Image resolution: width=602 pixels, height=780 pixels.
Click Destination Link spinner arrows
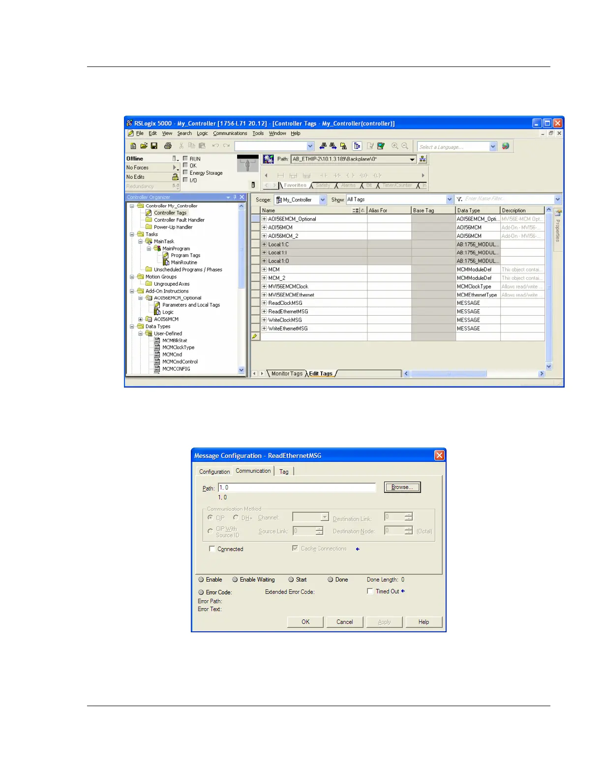[x=409, y=517]
